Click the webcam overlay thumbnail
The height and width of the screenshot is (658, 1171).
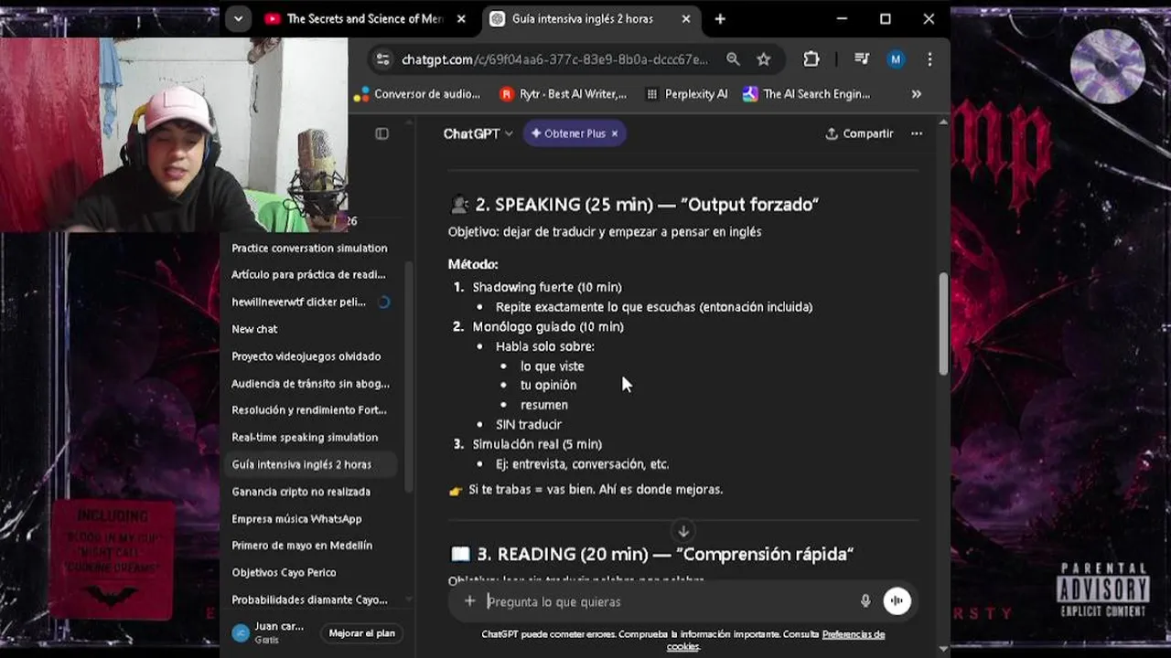[x=174, y=134]
